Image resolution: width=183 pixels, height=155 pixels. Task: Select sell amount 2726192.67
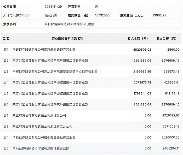pos(171,116)
